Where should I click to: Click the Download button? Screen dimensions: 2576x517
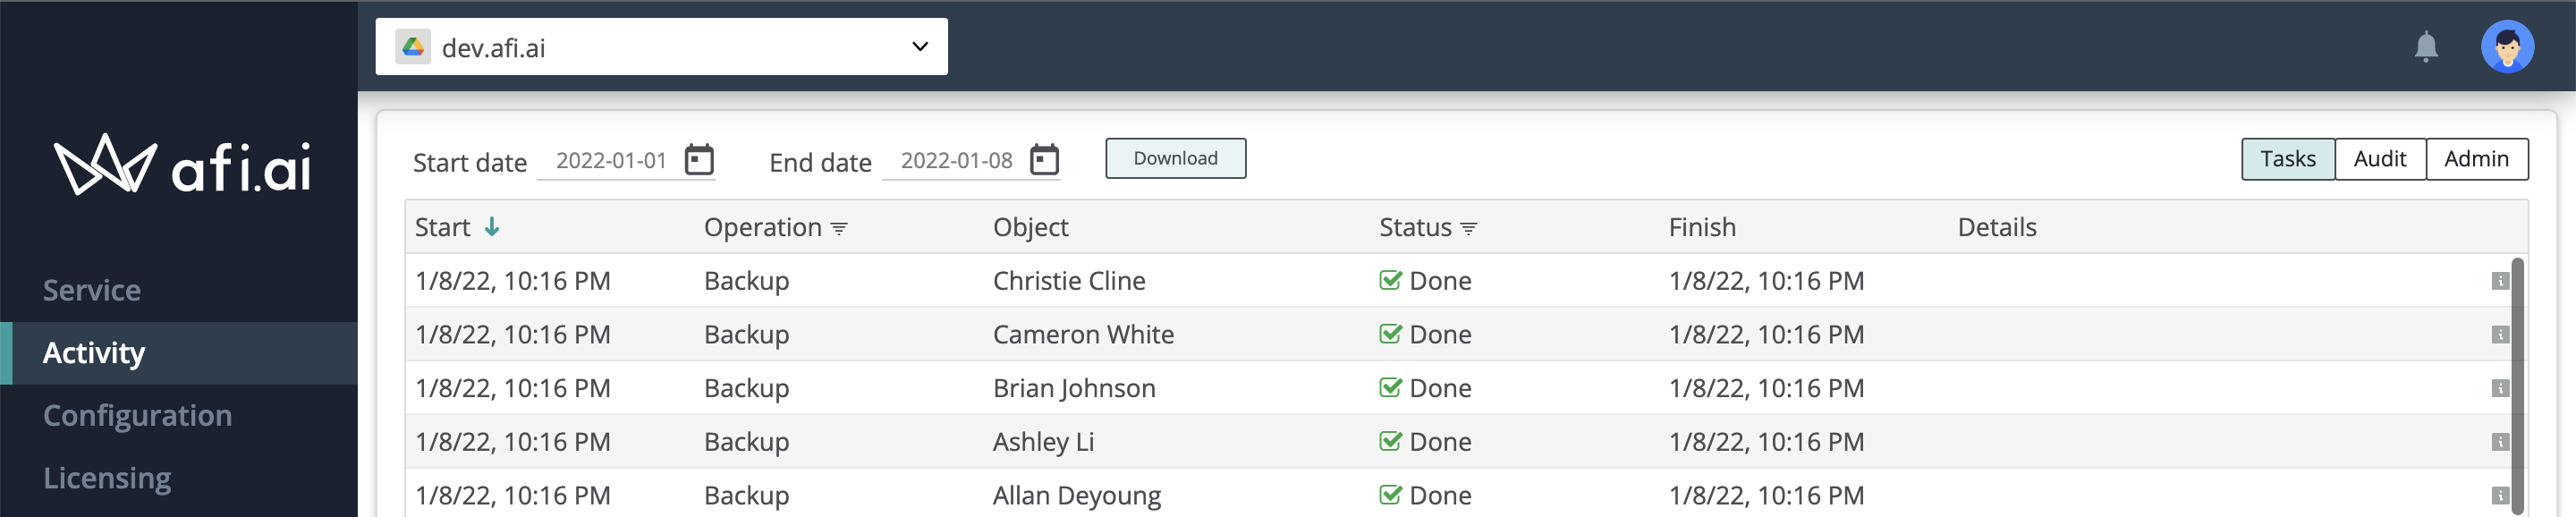(x=1175, y=158)
